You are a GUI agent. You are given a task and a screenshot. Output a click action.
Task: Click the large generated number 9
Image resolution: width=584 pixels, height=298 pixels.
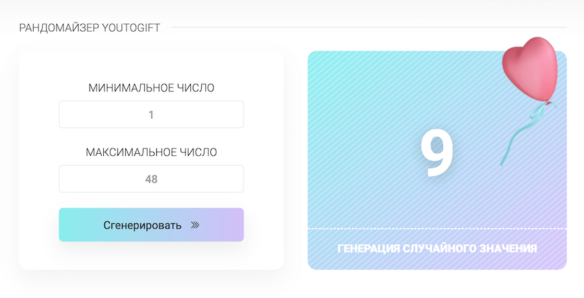coord(436,154)
